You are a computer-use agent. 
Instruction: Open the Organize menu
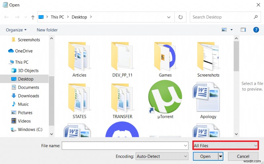(16, 30)
